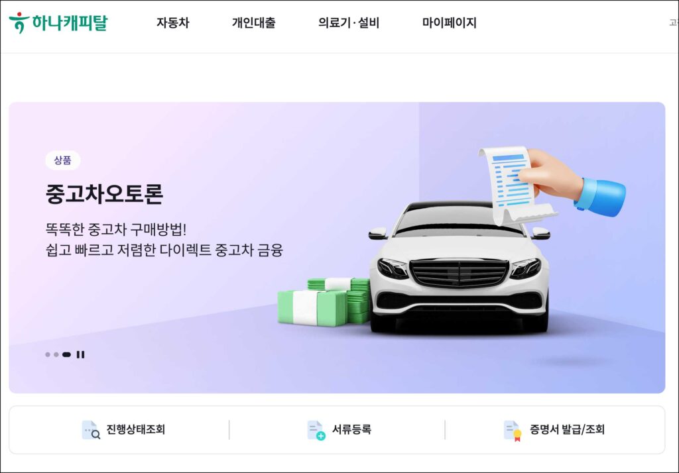
Task: Open the 증명서 발급/조회 link
Action: coord(567,429)
